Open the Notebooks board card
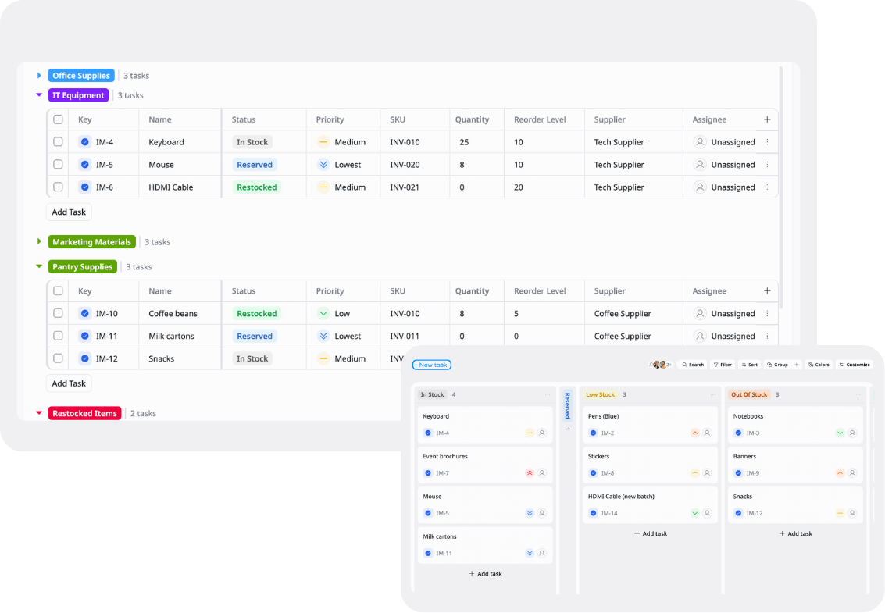Screen dimensions: 885x613 (x=795, y=425)
